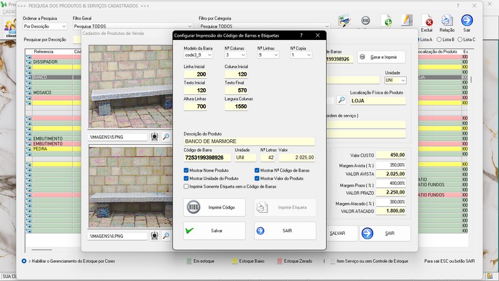The height and width of the screenshot is (281, 499).
Task: Click the barcode icon in top toolbar
Action: tap(366, 21)
